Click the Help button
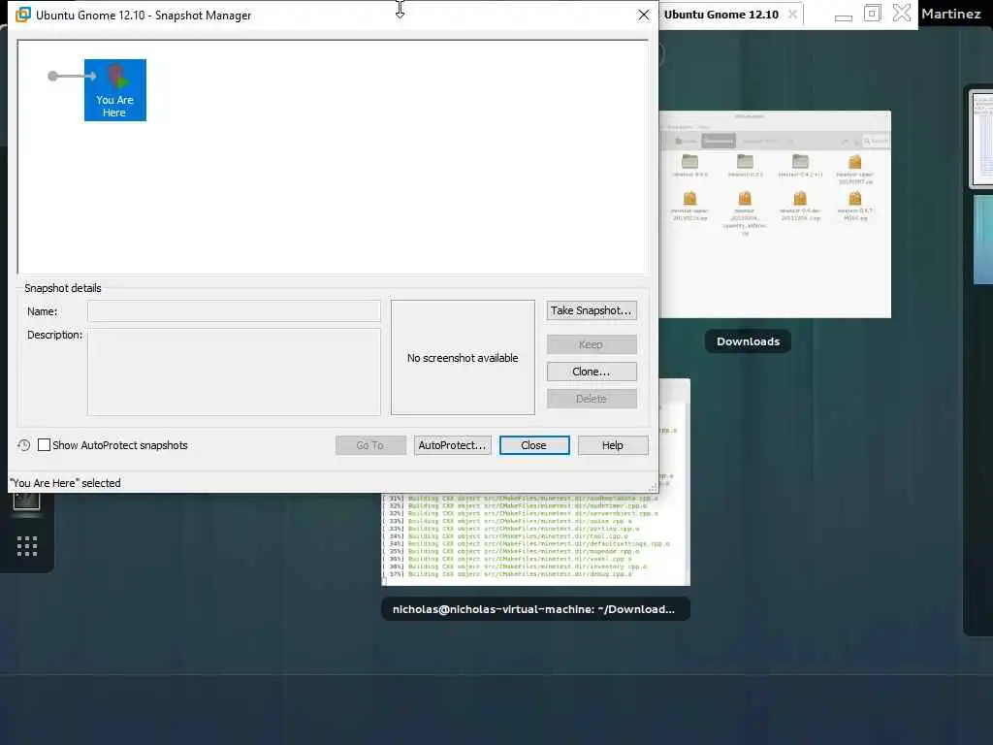 coord(613,445)
